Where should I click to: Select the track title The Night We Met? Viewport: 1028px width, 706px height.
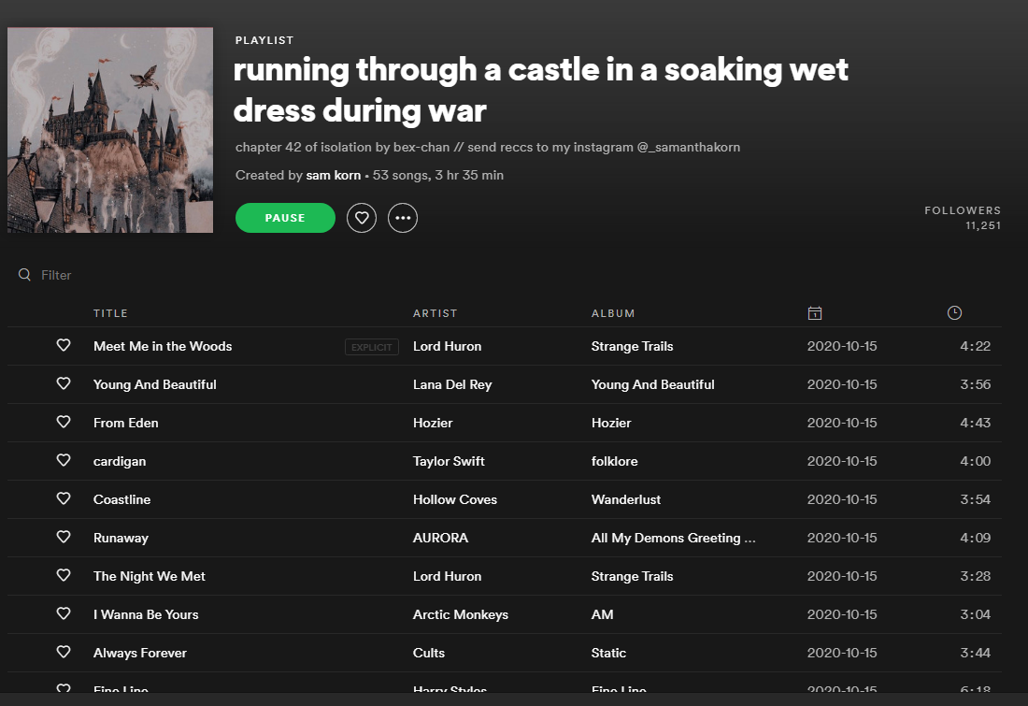(x=149, y=576)
